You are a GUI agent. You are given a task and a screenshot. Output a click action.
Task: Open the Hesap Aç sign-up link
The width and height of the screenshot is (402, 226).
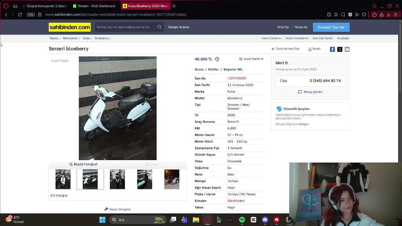301,27
